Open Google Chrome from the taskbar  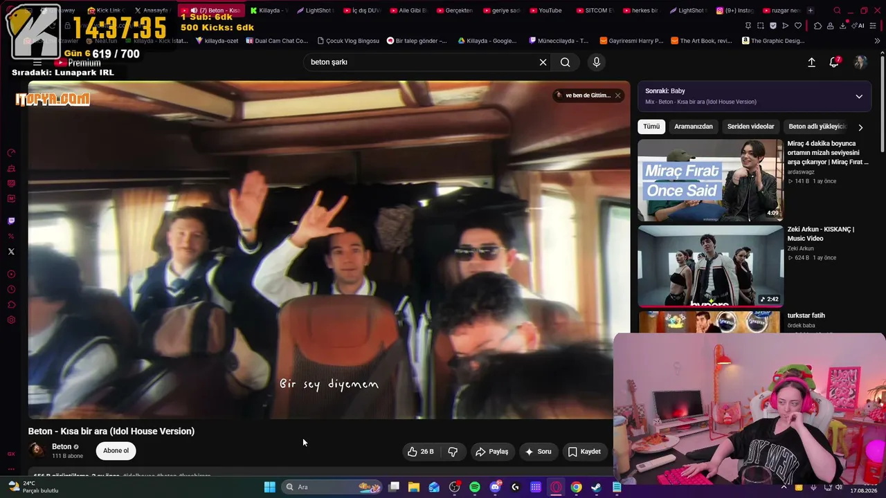pos(576,487)
